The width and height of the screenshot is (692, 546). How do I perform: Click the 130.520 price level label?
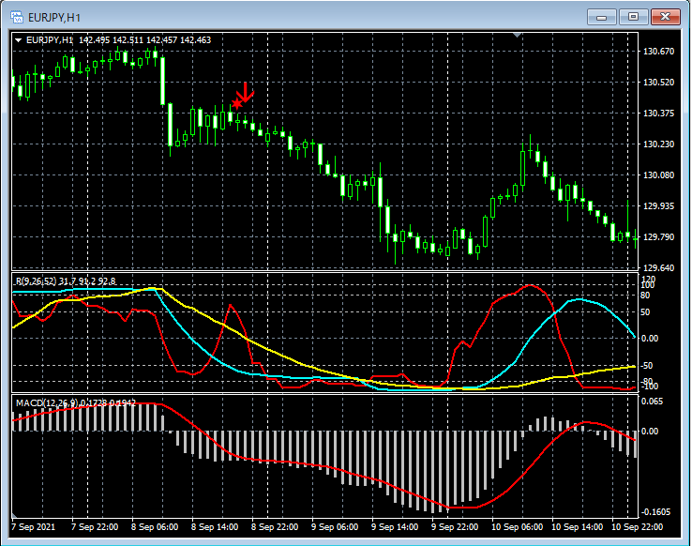click(658, 83)
